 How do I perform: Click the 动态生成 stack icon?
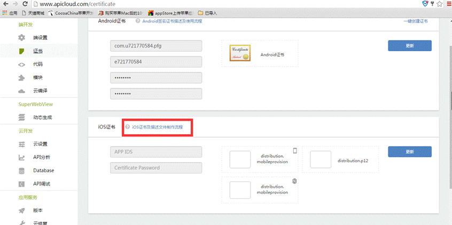pyautogui.click(x=21, y=117)
